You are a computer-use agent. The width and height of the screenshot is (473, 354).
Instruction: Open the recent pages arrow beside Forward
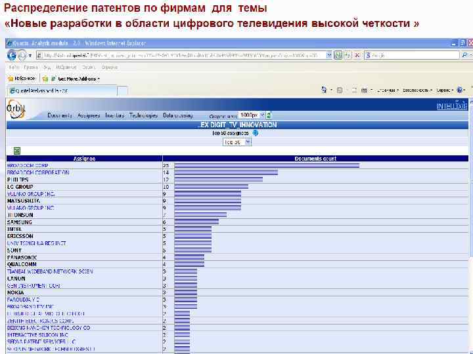(30, 56)
